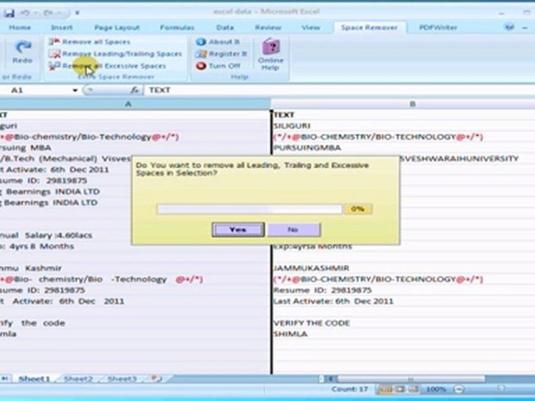535x401 pixels.
Task: Click Yes in the confirmation dialog
Action: (x=238, y=229)
